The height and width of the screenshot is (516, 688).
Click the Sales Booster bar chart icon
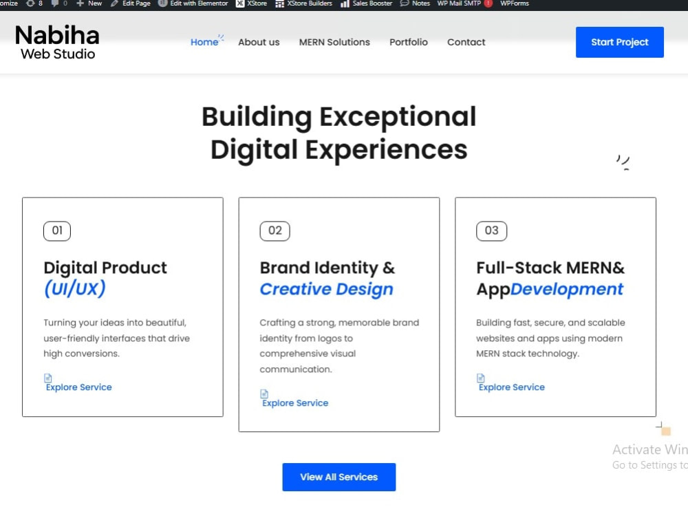click(345, 4)
